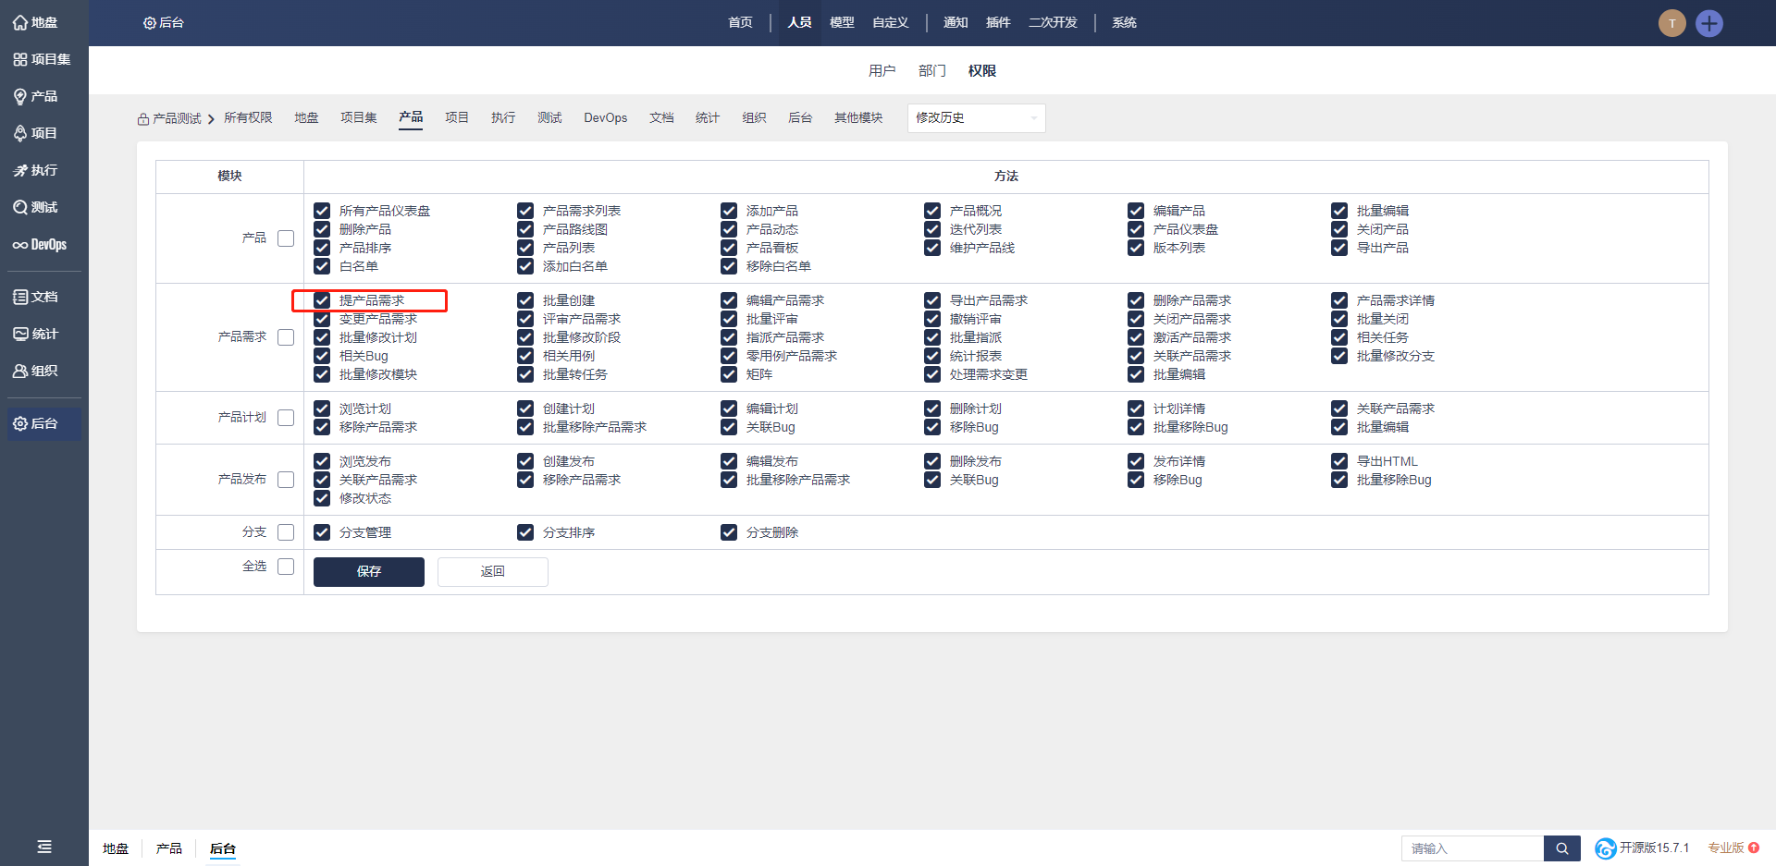1776x866 pixels.
Task: Click the 开源版15.7.1 version link
Action: 1654,848
